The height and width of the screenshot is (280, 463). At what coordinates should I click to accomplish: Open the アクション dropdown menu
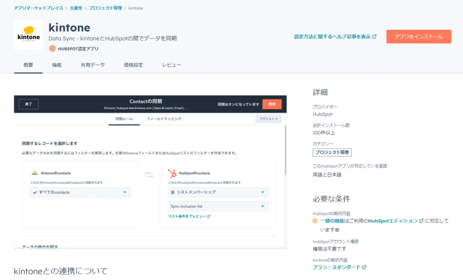click(x=269, y=119)
